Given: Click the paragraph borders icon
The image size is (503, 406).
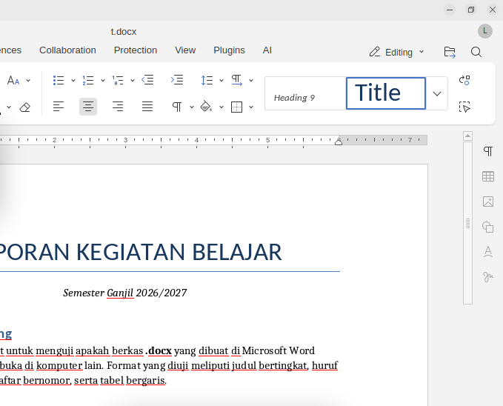Looking at the screenshot, I should click(x=237, y=107).
